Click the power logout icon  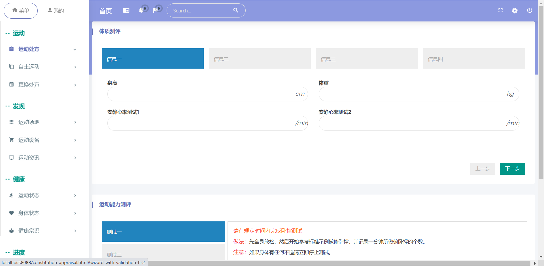pyautogui.click(x=529, y=10)
